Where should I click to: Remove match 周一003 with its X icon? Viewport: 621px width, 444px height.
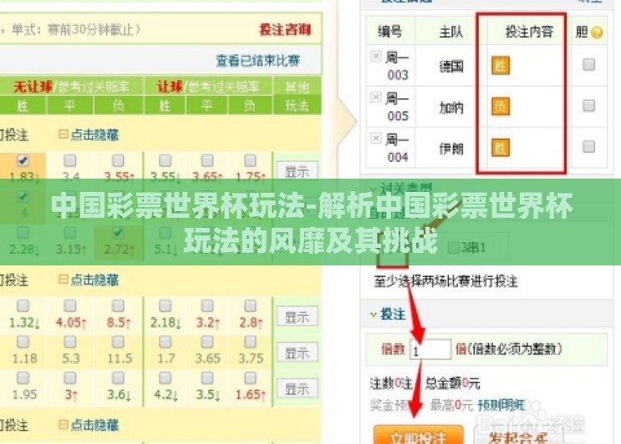click(375, 56)
